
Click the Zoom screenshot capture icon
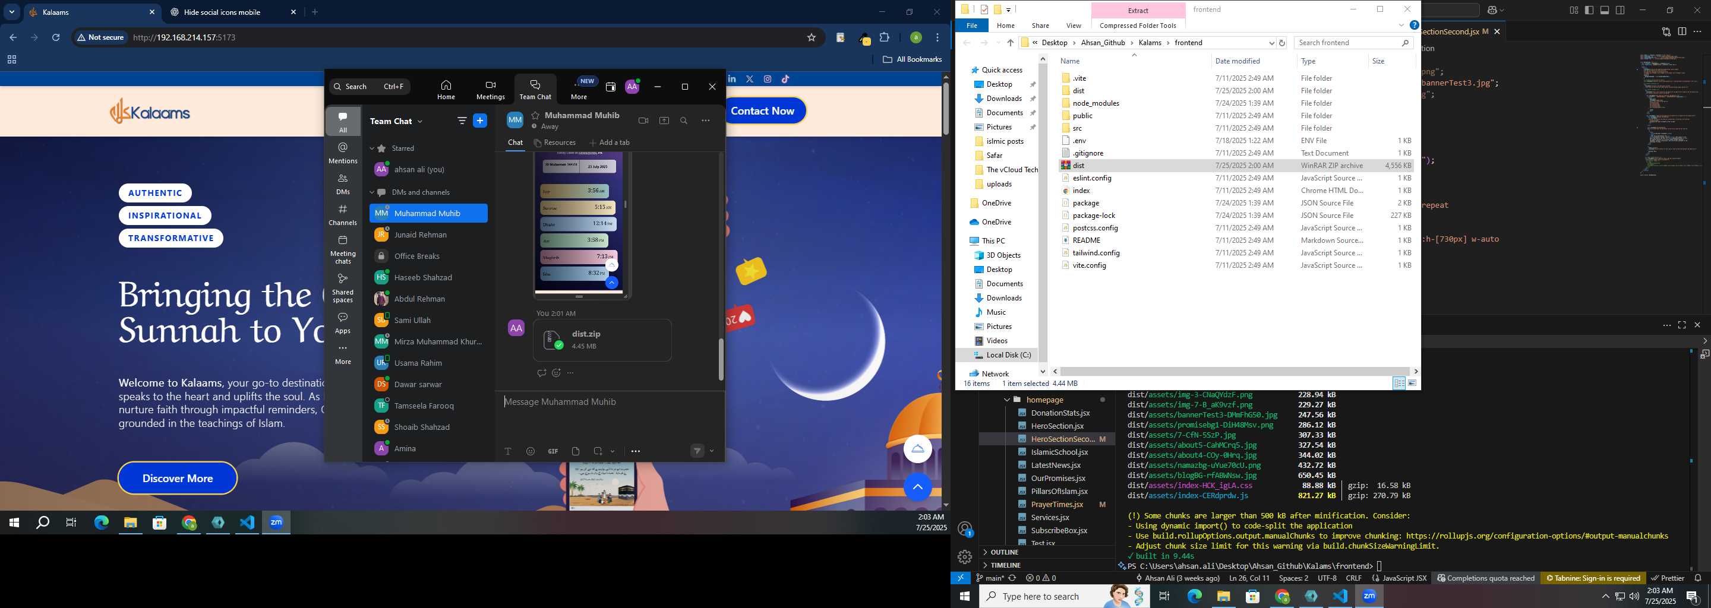pyautogui.click(x=598, y=451)
